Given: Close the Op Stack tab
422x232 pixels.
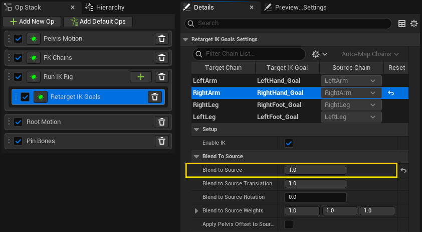Looking at the screenshot, I should point(72,8).
